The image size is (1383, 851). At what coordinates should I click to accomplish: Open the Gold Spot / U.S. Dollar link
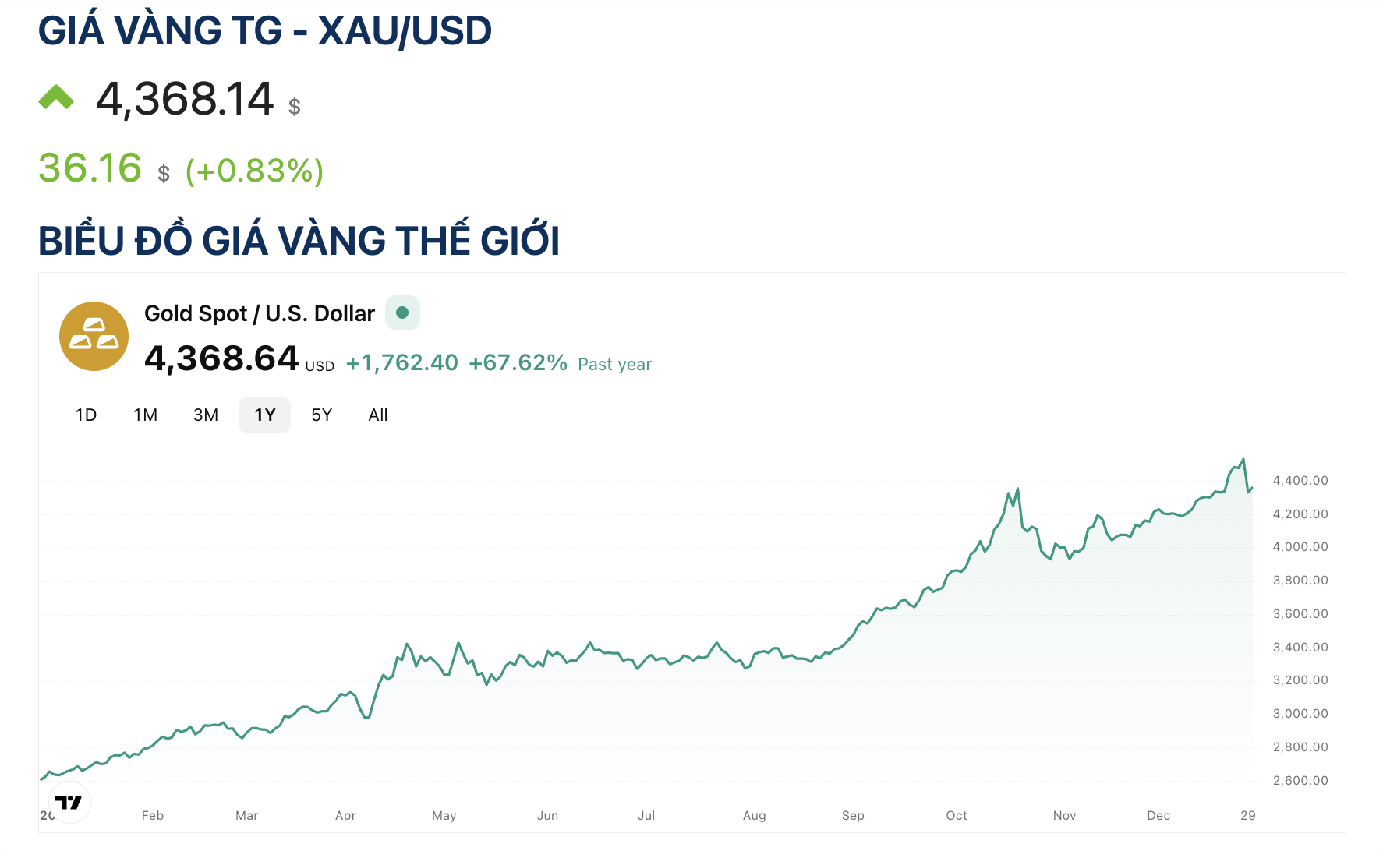[x=260, y=313]
